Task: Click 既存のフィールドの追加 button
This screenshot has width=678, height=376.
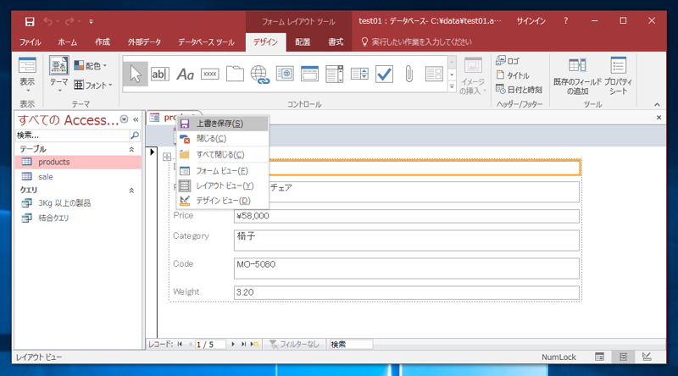Action: coord(578,75)
